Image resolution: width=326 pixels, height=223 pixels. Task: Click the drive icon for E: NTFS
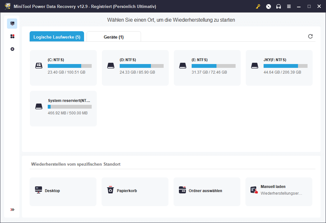(183, 66)
